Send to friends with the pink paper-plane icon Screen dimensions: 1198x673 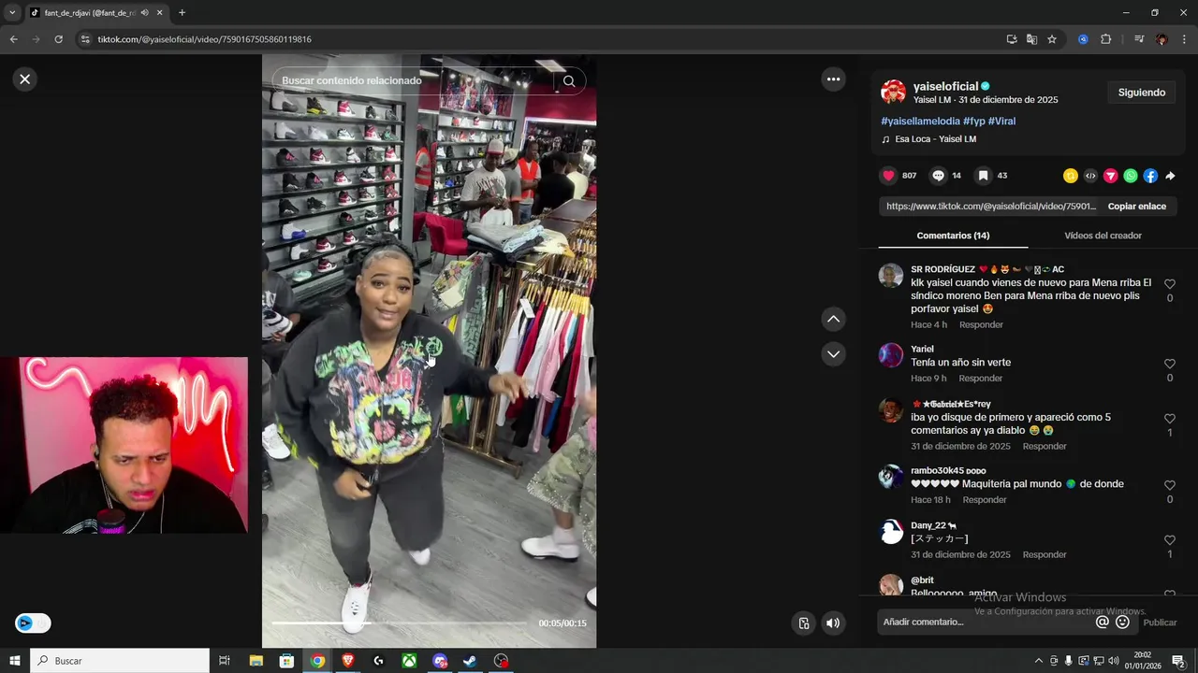pos(1110,176)
